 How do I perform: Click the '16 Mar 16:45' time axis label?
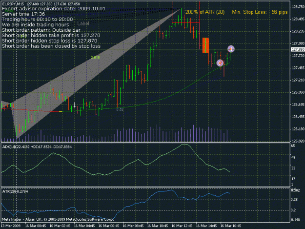(x=231, y=226)
